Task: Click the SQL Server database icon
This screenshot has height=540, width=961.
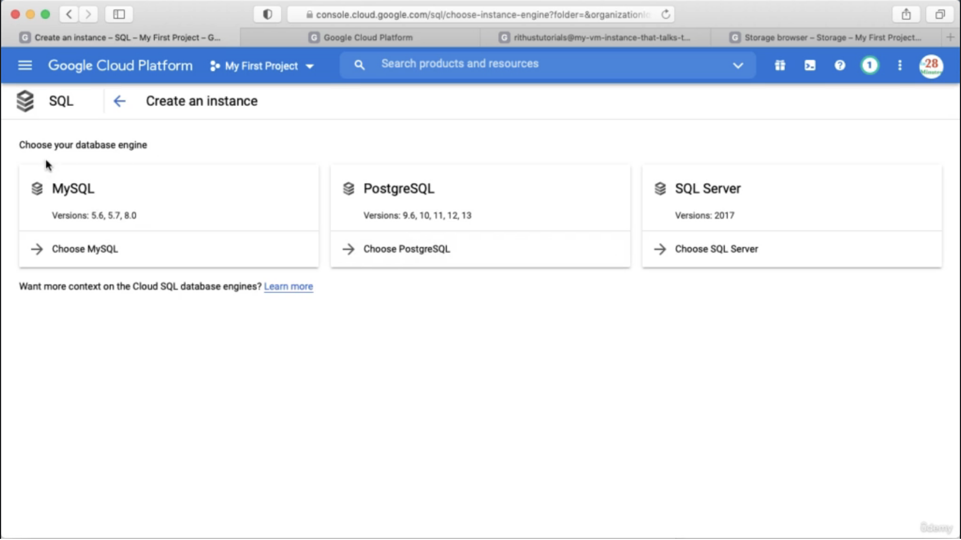Action: [x=660, y=188]
